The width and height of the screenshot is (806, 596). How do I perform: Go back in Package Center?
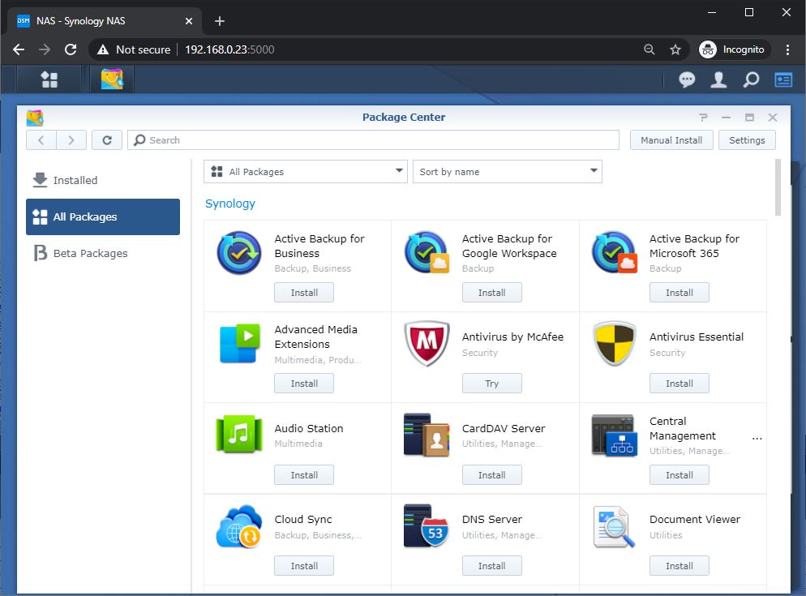[41, 139]
